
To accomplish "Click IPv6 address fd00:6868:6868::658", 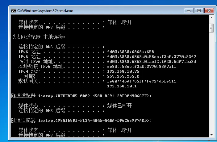I will [131, 52].
